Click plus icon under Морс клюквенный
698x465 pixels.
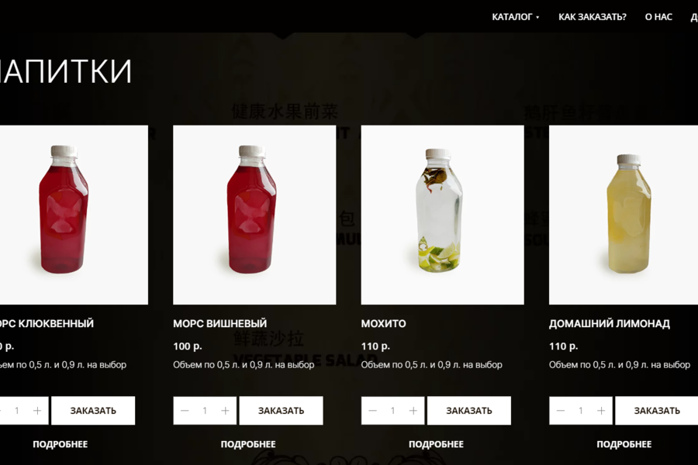coord(37,411)
